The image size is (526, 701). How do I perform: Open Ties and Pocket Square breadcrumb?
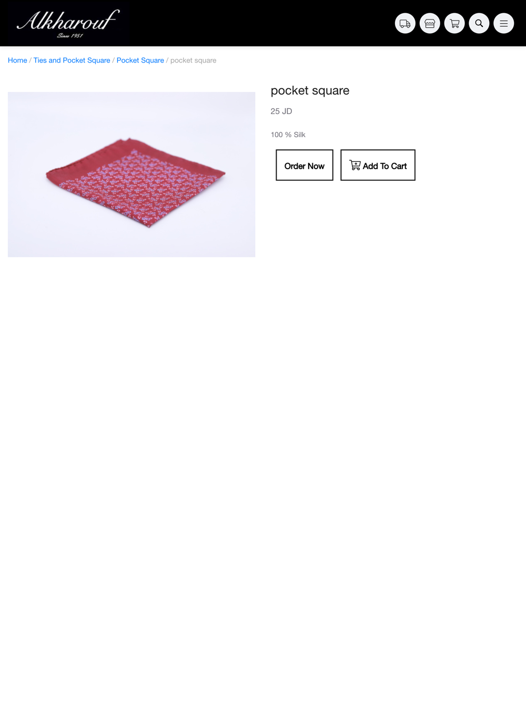(72, 60)
